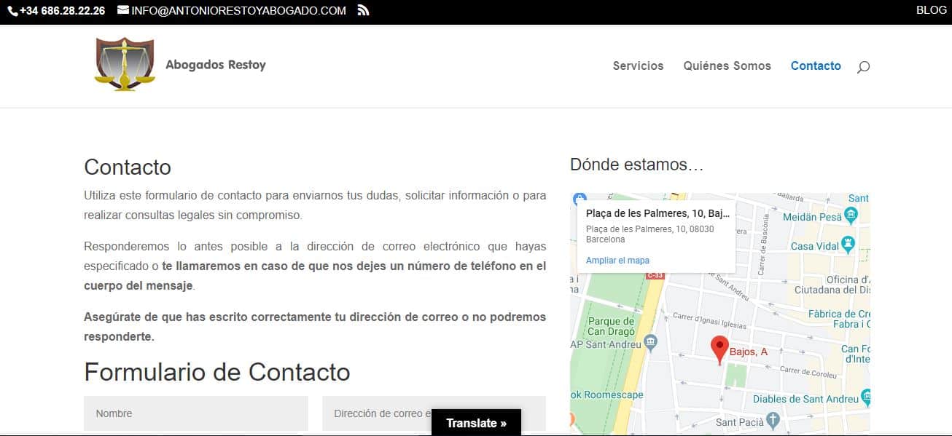This screenshot has width=952, height=436.
Task: Open the search magnifier icon
Action: point(863,67)
